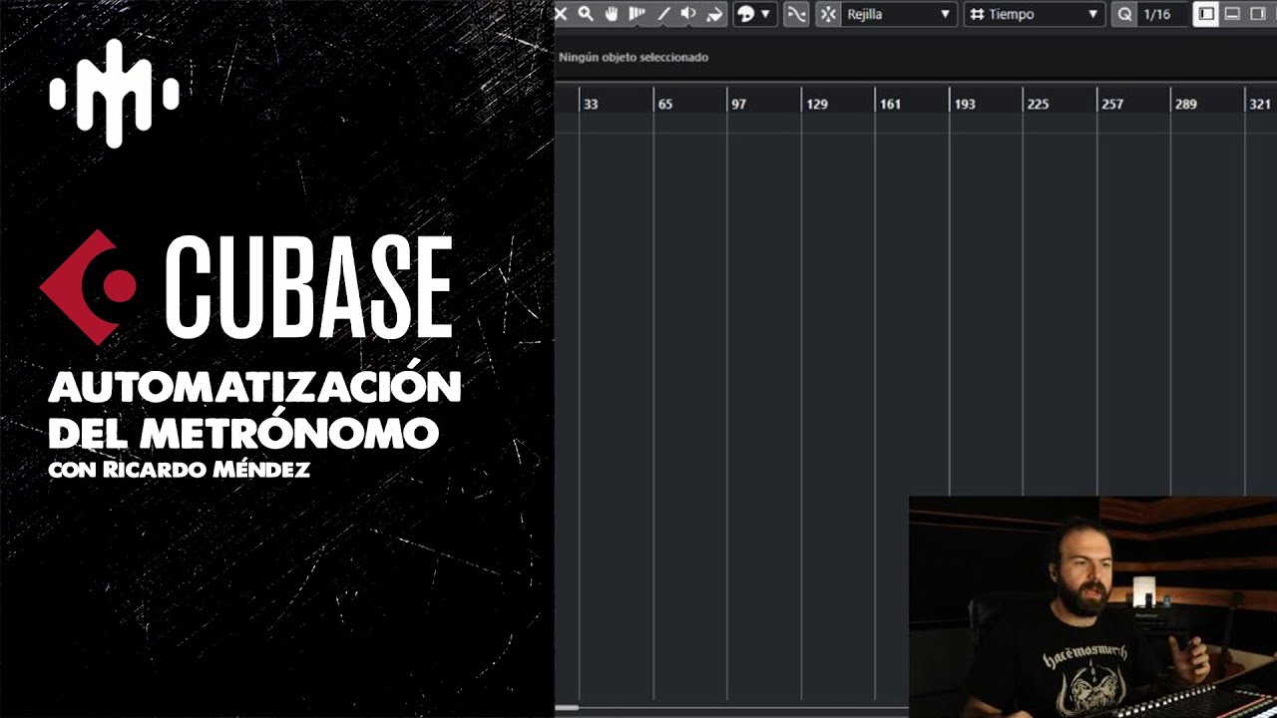Click ruler position at bar 321

(1260, 104)
